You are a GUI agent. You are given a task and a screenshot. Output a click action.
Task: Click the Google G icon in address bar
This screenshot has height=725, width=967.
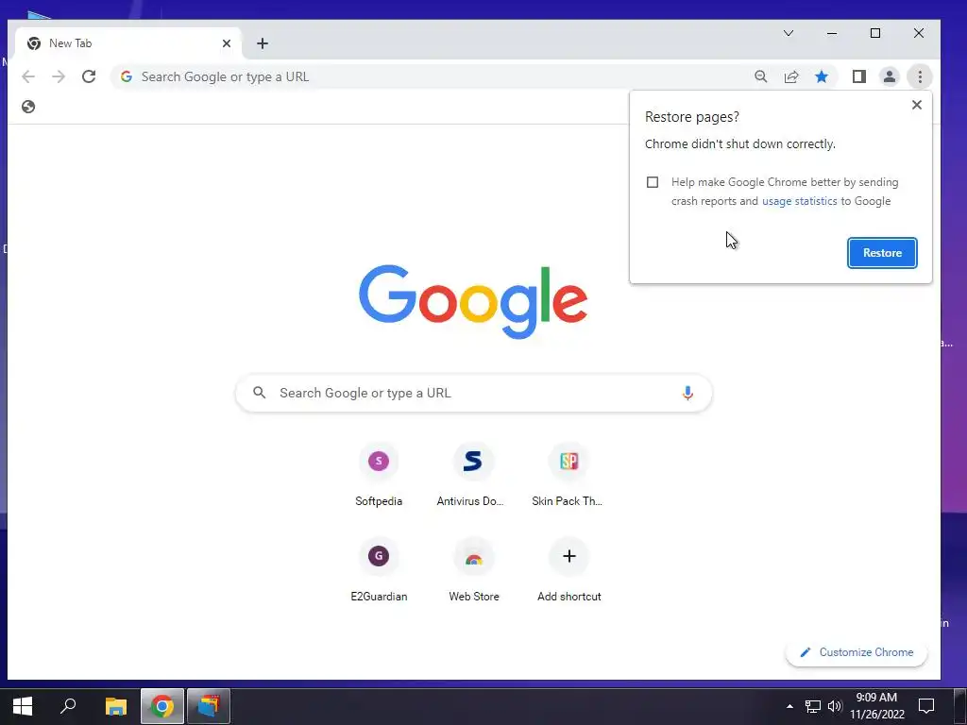127,76
